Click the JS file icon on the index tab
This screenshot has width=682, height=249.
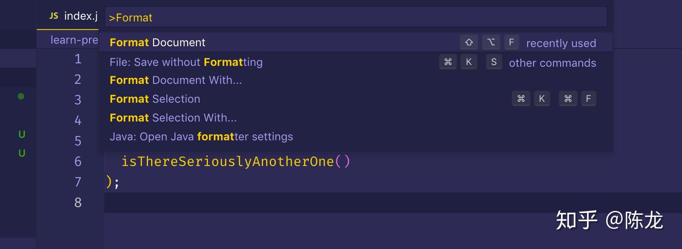[x=53, y=16]
